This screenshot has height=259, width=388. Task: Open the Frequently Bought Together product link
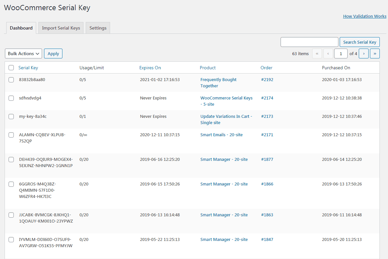coord(218,83)
